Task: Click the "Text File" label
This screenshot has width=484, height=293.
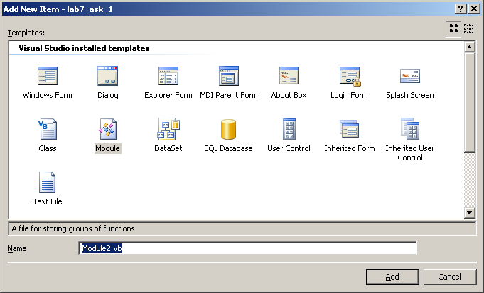Action: [48, 201]
